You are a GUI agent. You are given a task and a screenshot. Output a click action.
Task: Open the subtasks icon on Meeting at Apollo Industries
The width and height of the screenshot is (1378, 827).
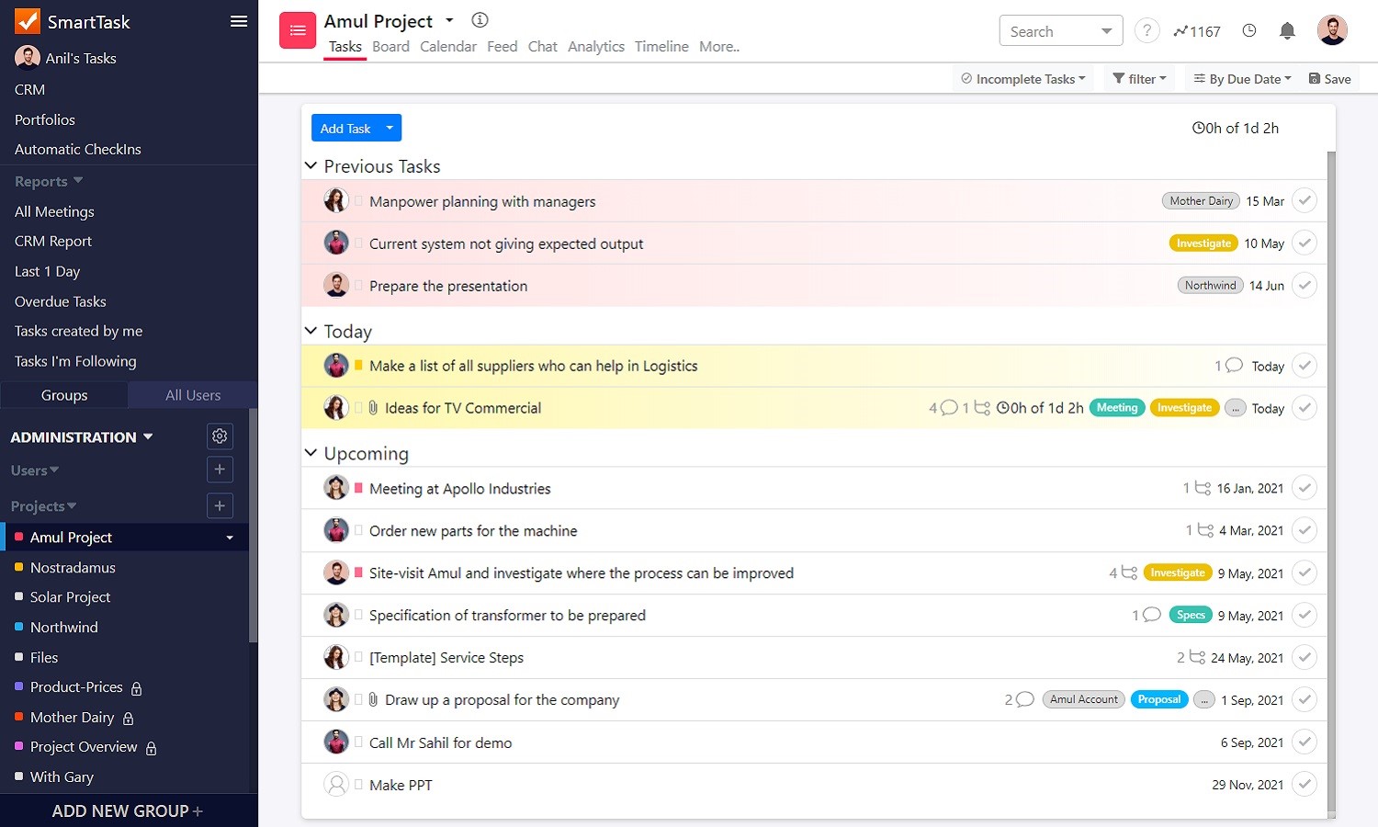1201,488
